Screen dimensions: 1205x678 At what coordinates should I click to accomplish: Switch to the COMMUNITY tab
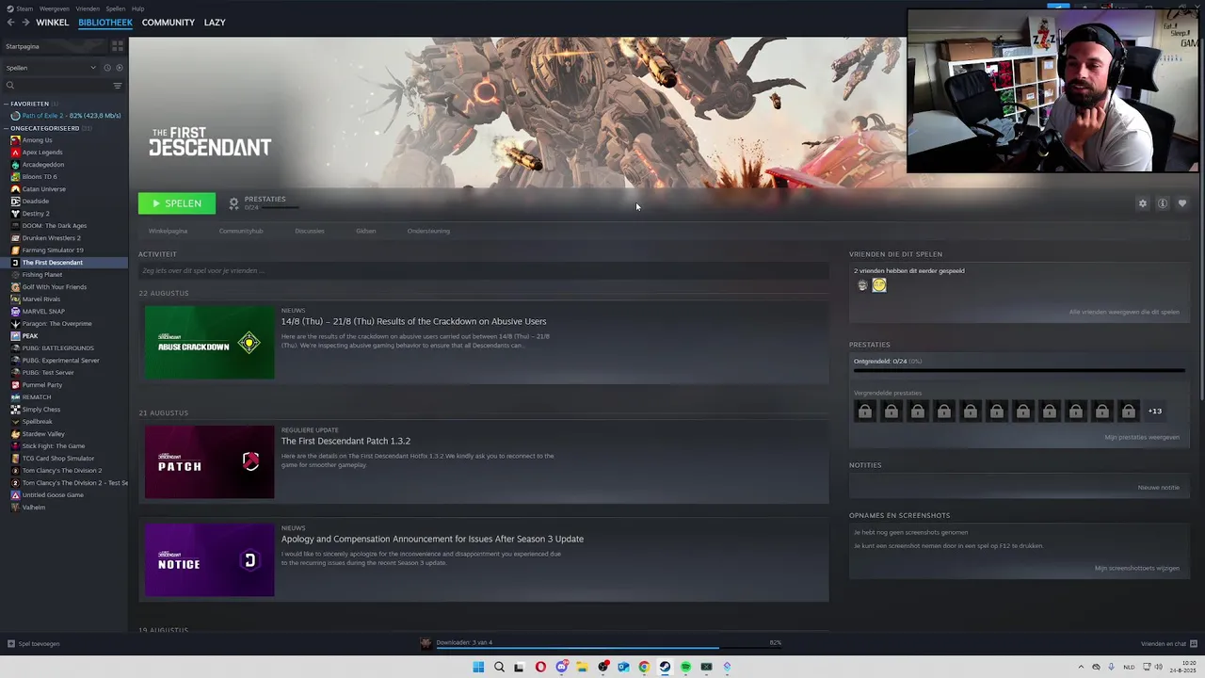(169, 22)
